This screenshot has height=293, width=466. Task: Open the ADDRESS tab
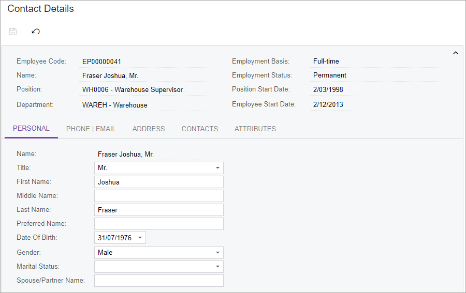pos(149,129)
